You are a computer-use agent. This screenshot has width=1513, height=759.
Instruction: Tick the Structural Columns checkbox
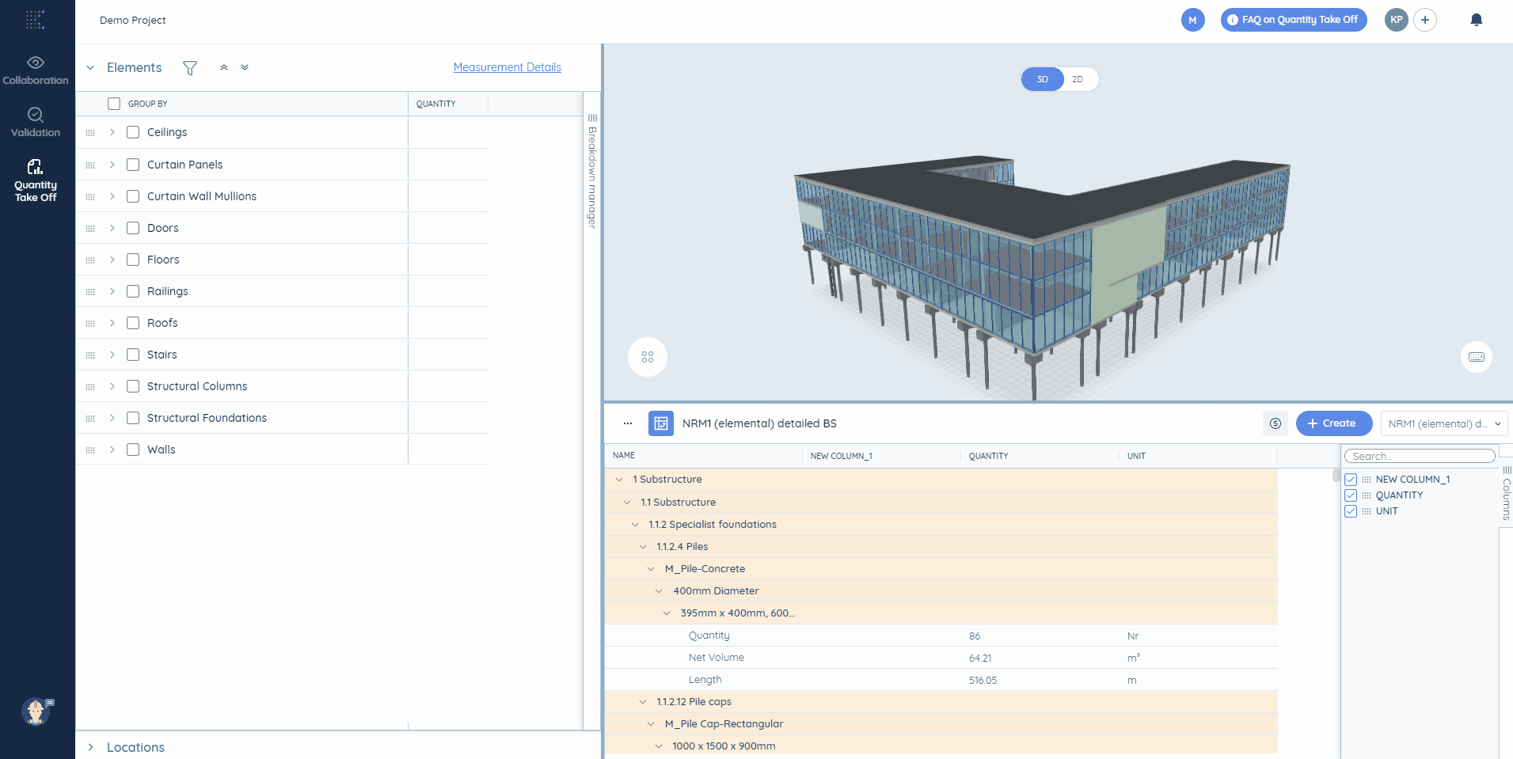pos(133,386)
